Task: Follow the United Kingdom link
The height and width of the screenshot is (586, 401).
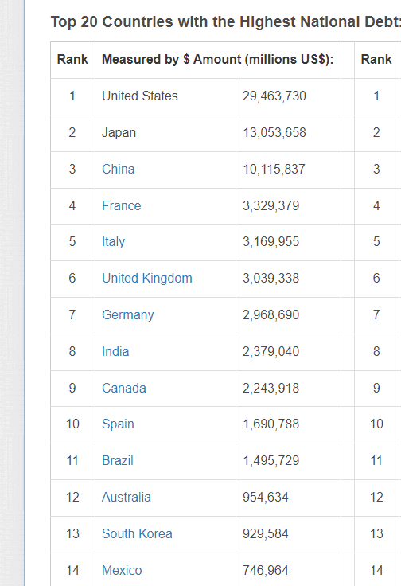Action: click(x=147, y=279)
